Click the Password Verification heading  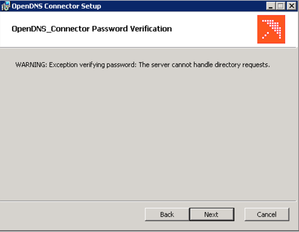pyautogui.click(x=92, y=29)
